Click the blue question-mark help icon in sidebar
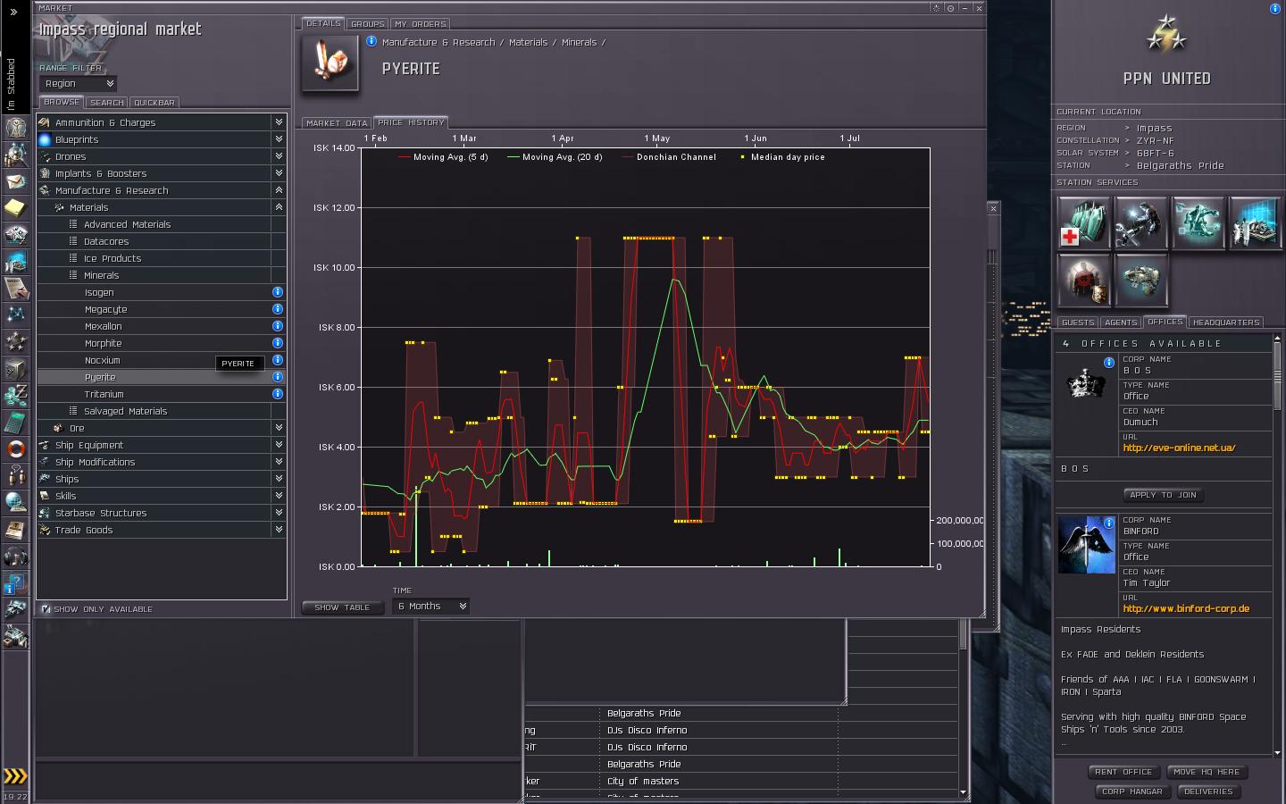This screenshot has height=804, width=1286. (x=16, y=583)
